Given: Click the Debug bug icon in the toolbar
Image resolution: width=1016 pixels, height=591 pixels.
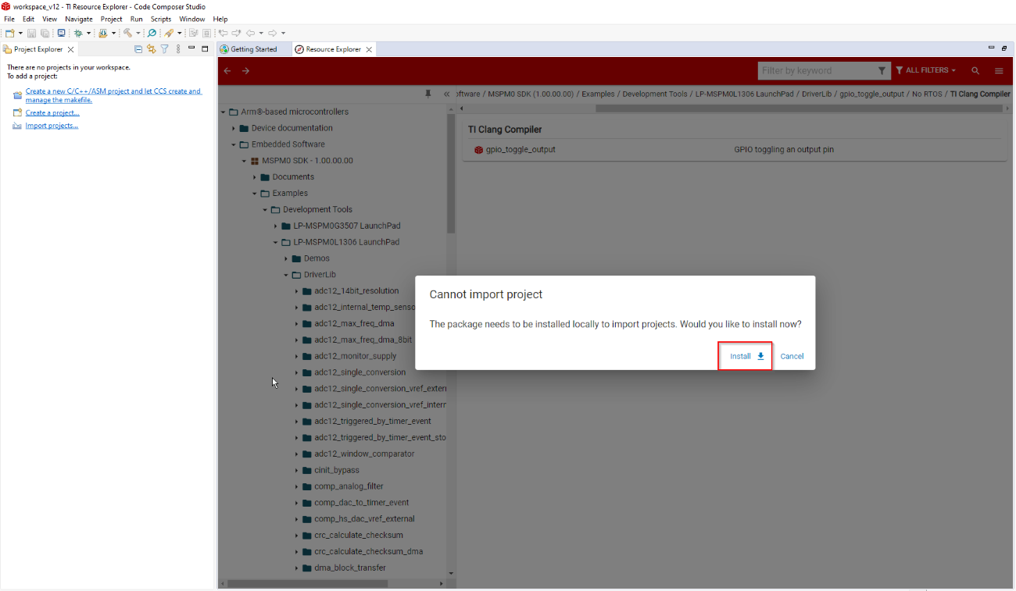Looking at the screenshot, I should pos(78,34).
